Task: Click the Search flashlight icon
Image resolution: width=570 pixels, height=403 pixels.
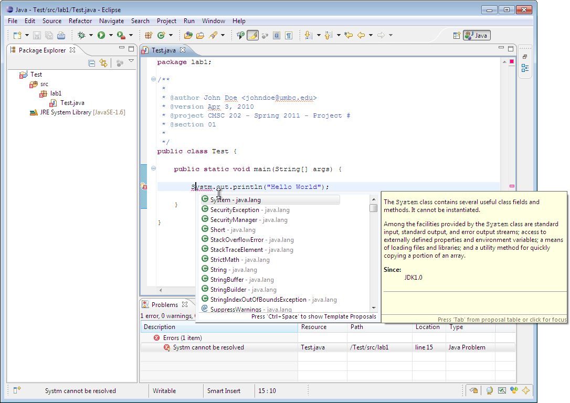Action: (213, 35)
